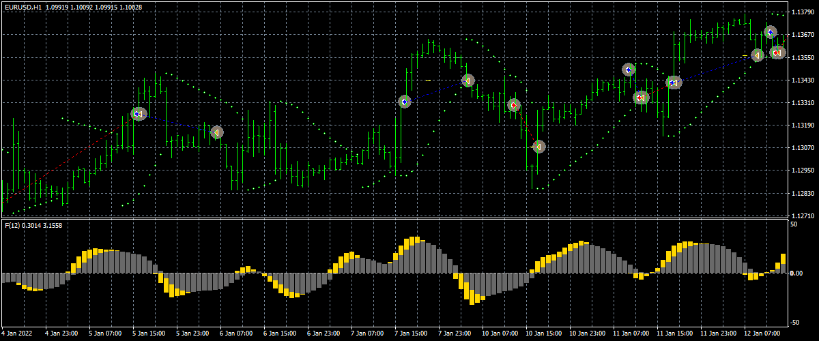Image resolution: width=819 pixels, height=341 pixels.
Task: Click the 5 Jan 23:00 time label
Action: [192, 334]
